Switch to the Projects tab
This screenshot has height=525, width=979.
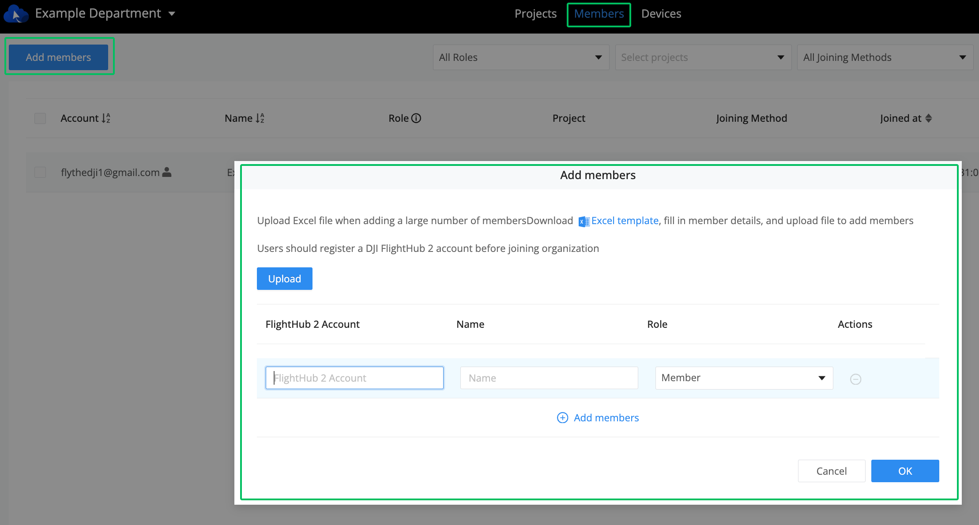coord(535,14)
